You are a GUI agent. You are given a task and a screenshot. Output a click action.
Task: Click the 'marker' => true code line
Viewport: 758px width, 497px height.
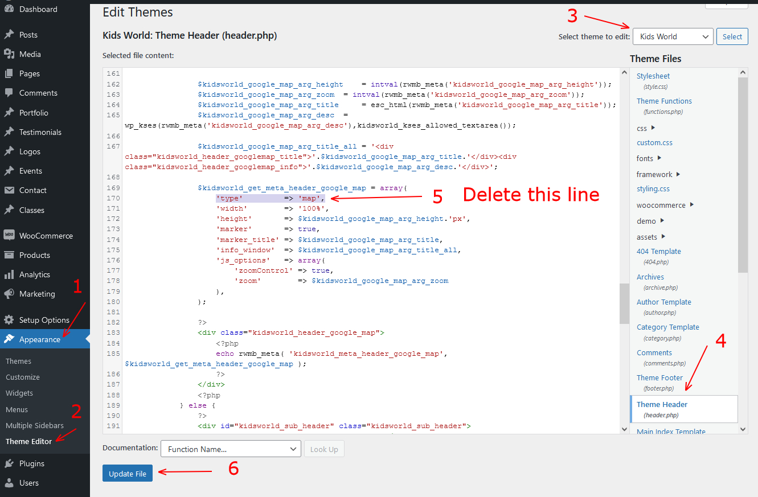[x=268, y=229]
